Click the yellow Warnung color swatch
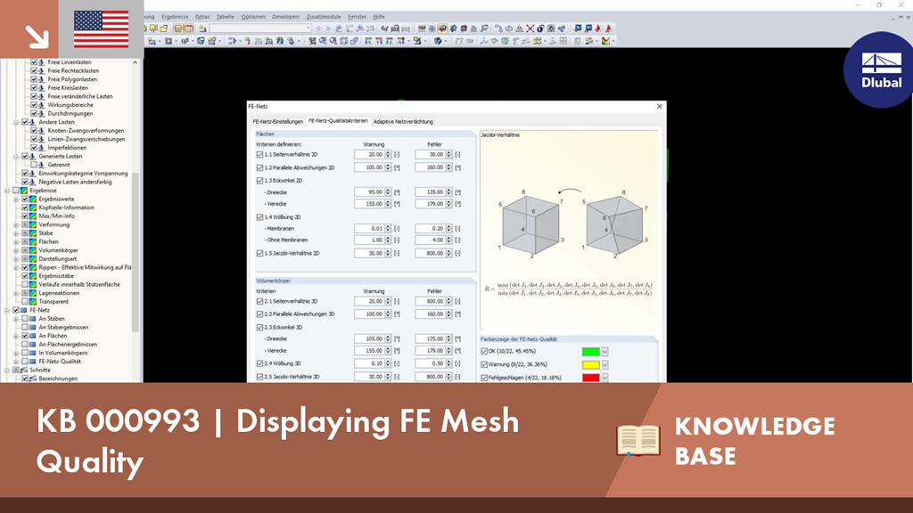This screenshot has height=513, width=913. [x=590, y=364]
